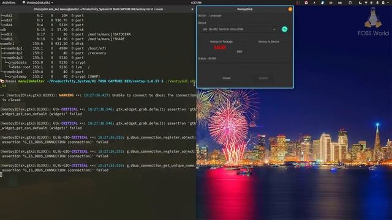Open the clock and calendar in top bar

click(x=196, y=2)
